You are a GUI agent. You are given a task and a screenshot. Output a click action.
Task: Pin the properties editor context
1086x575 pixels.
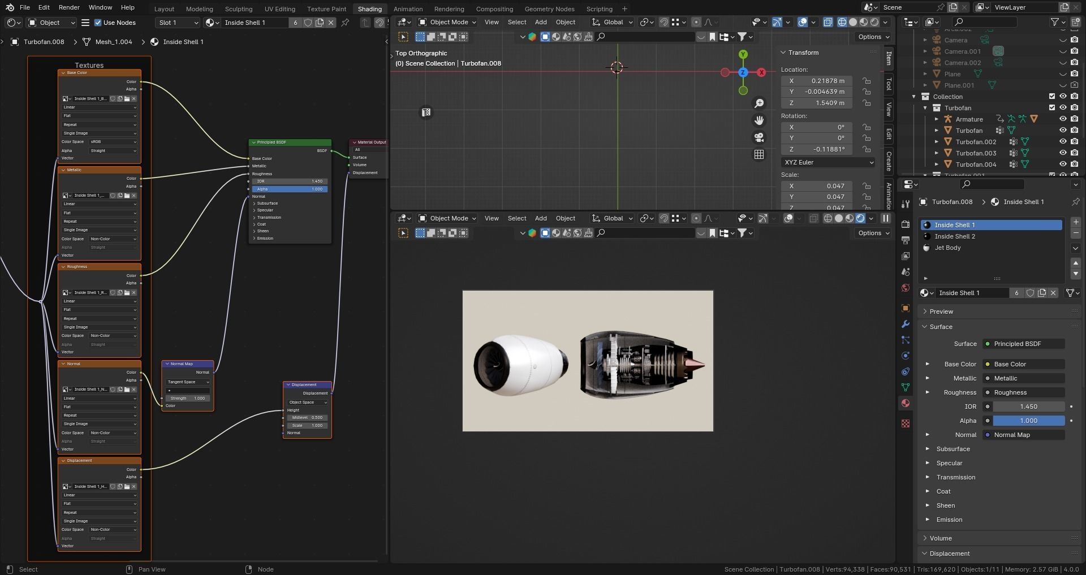pyautogui.click(x=1075, y=202)
